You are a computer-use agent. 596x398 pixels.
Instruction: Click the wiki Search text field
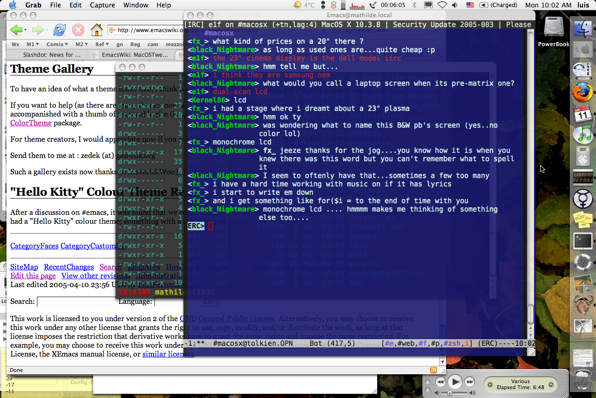[76, 302]
